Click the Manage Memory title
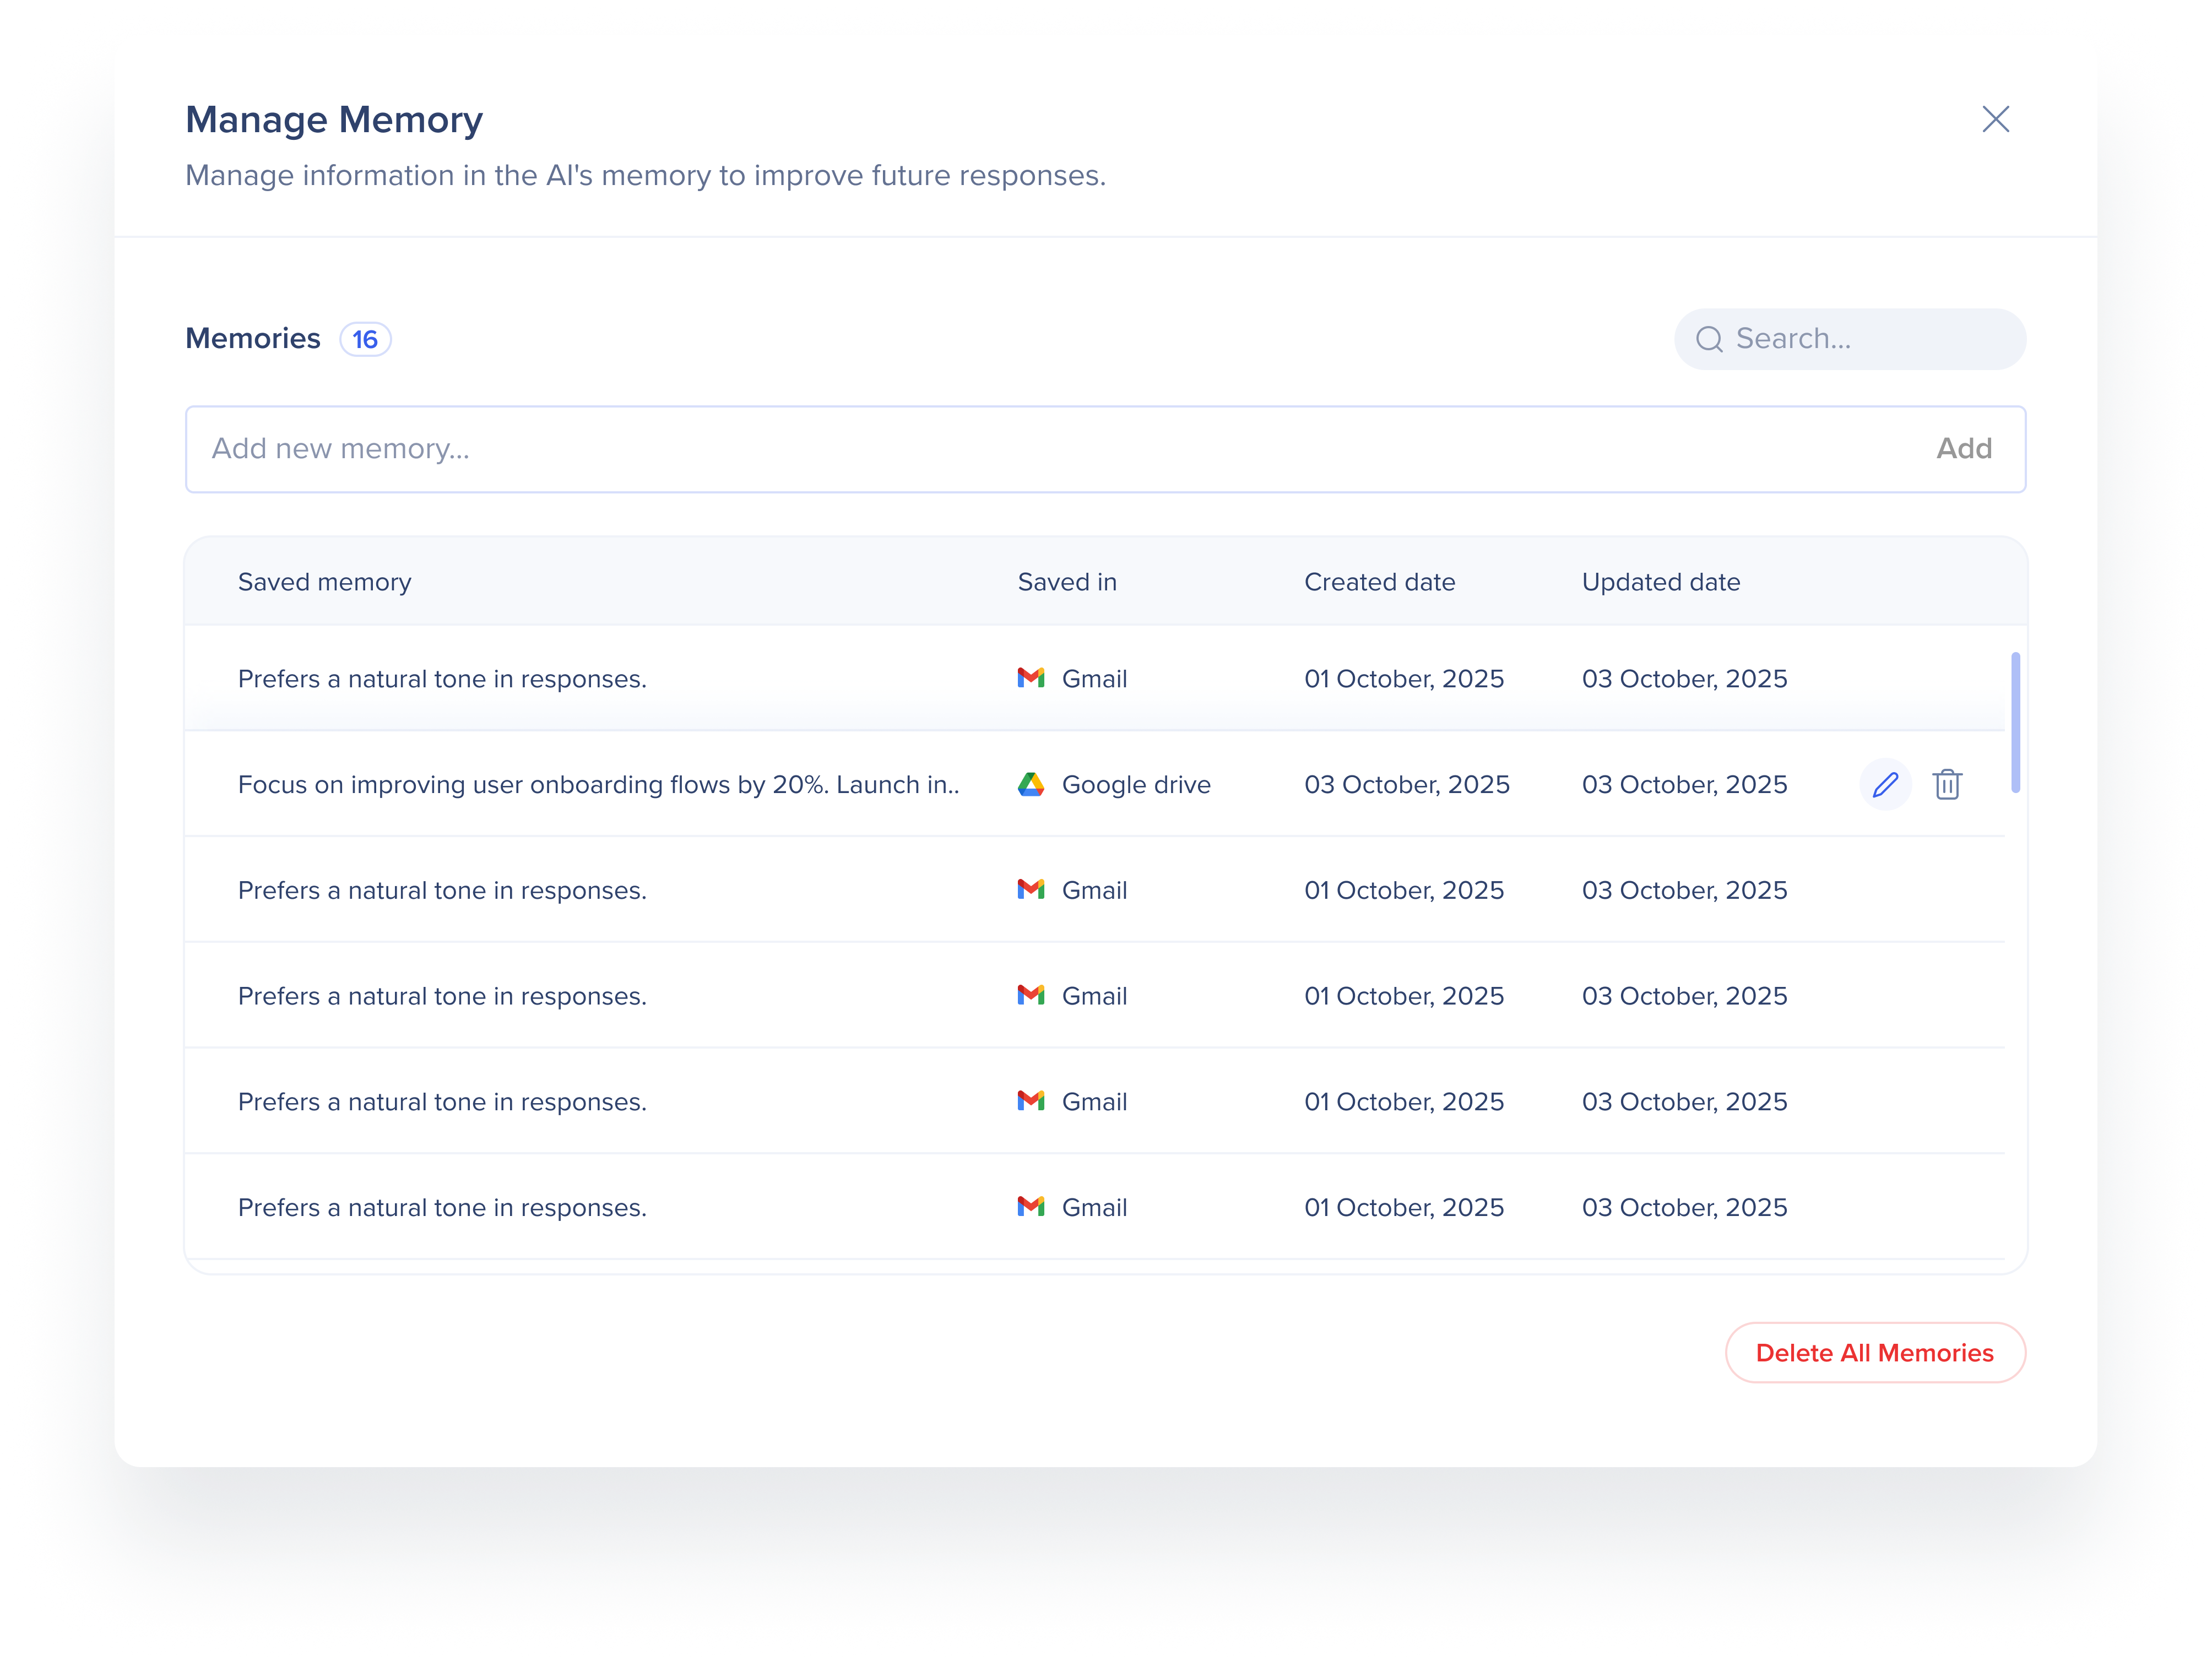This screenshot has height=1661, width=2212. pyautogui.click(x=334, y=120)
